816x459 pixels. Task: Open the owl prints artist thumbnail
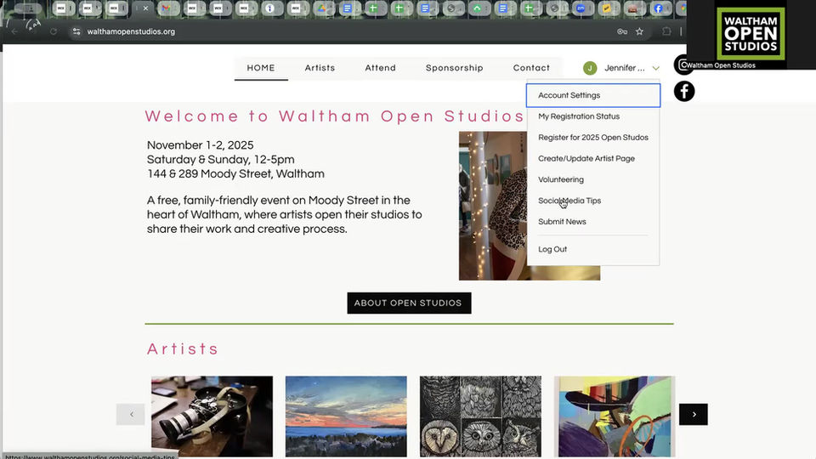[x=480, y=416]
